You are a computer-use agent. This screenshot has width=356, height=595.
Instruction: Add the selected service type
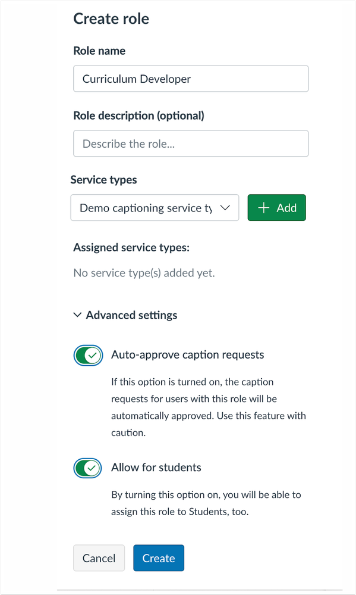pos(276,208)
